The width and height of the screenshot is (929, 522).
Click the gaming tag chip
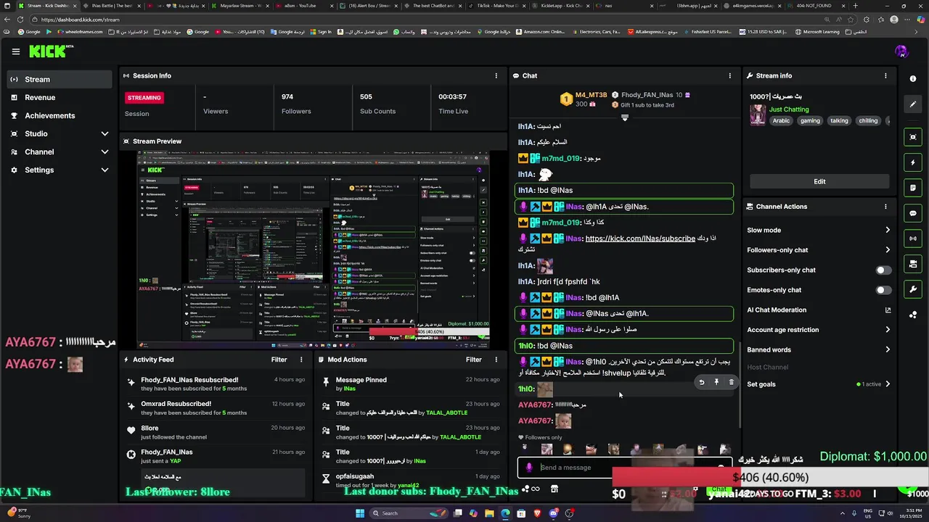click(x=810, y=120)
